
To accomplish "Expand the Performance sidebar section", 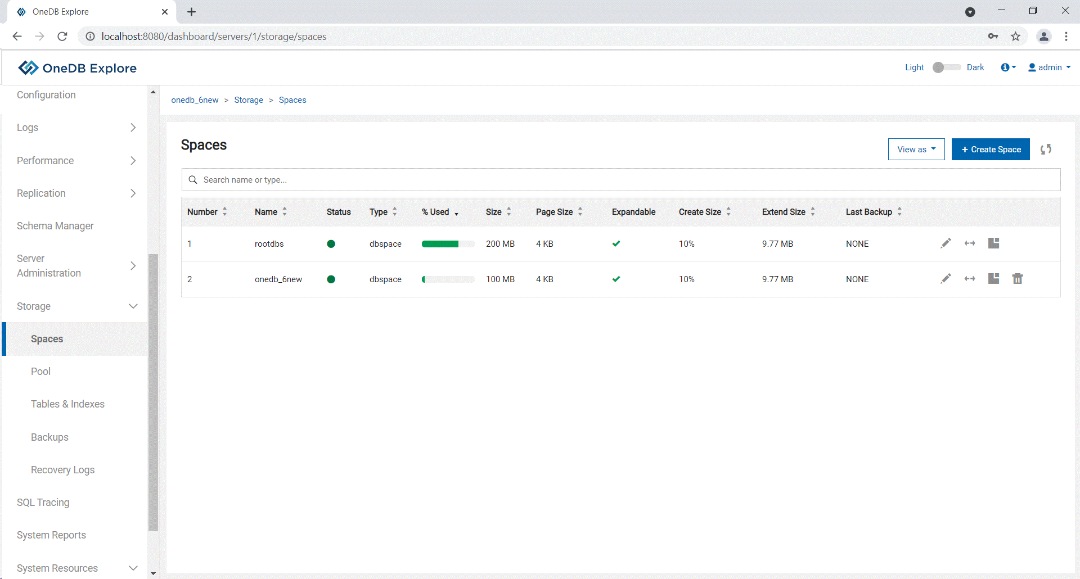I will [76, 161].
